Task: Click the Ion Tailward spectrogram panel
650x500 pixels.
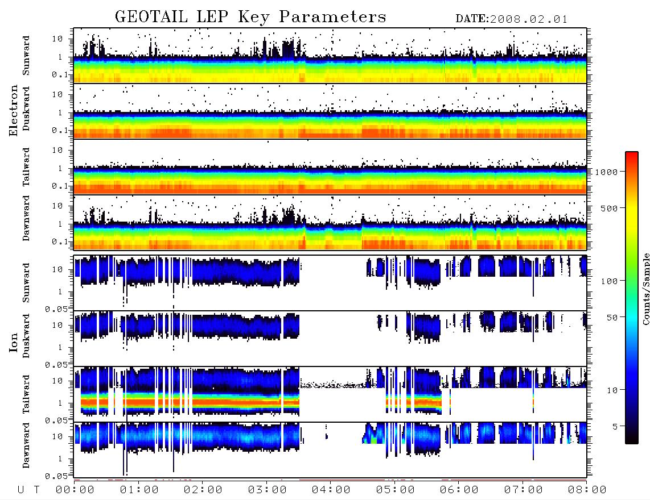Action: [330, 394]
